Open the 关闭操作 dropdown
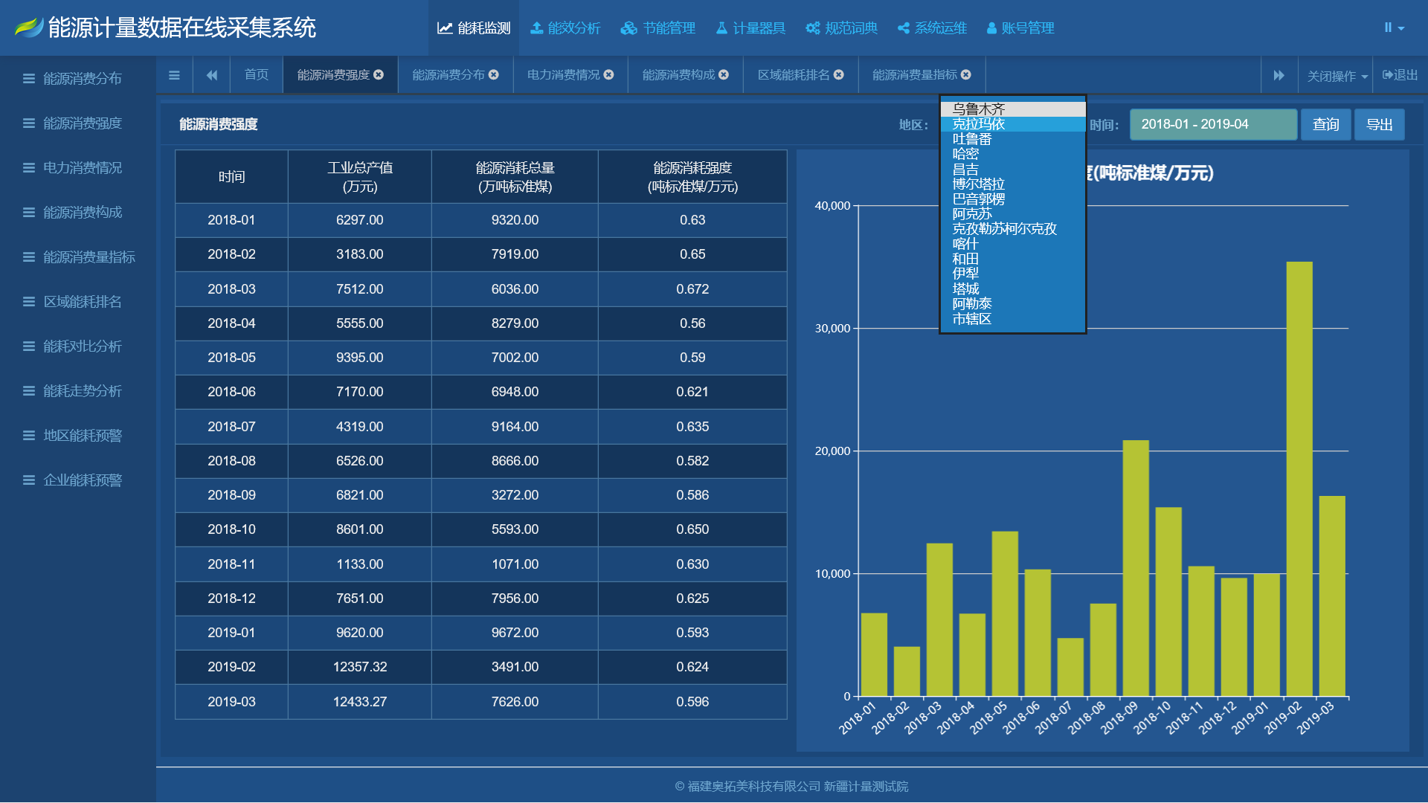1428x803 pixels. tap(1337, 77)
